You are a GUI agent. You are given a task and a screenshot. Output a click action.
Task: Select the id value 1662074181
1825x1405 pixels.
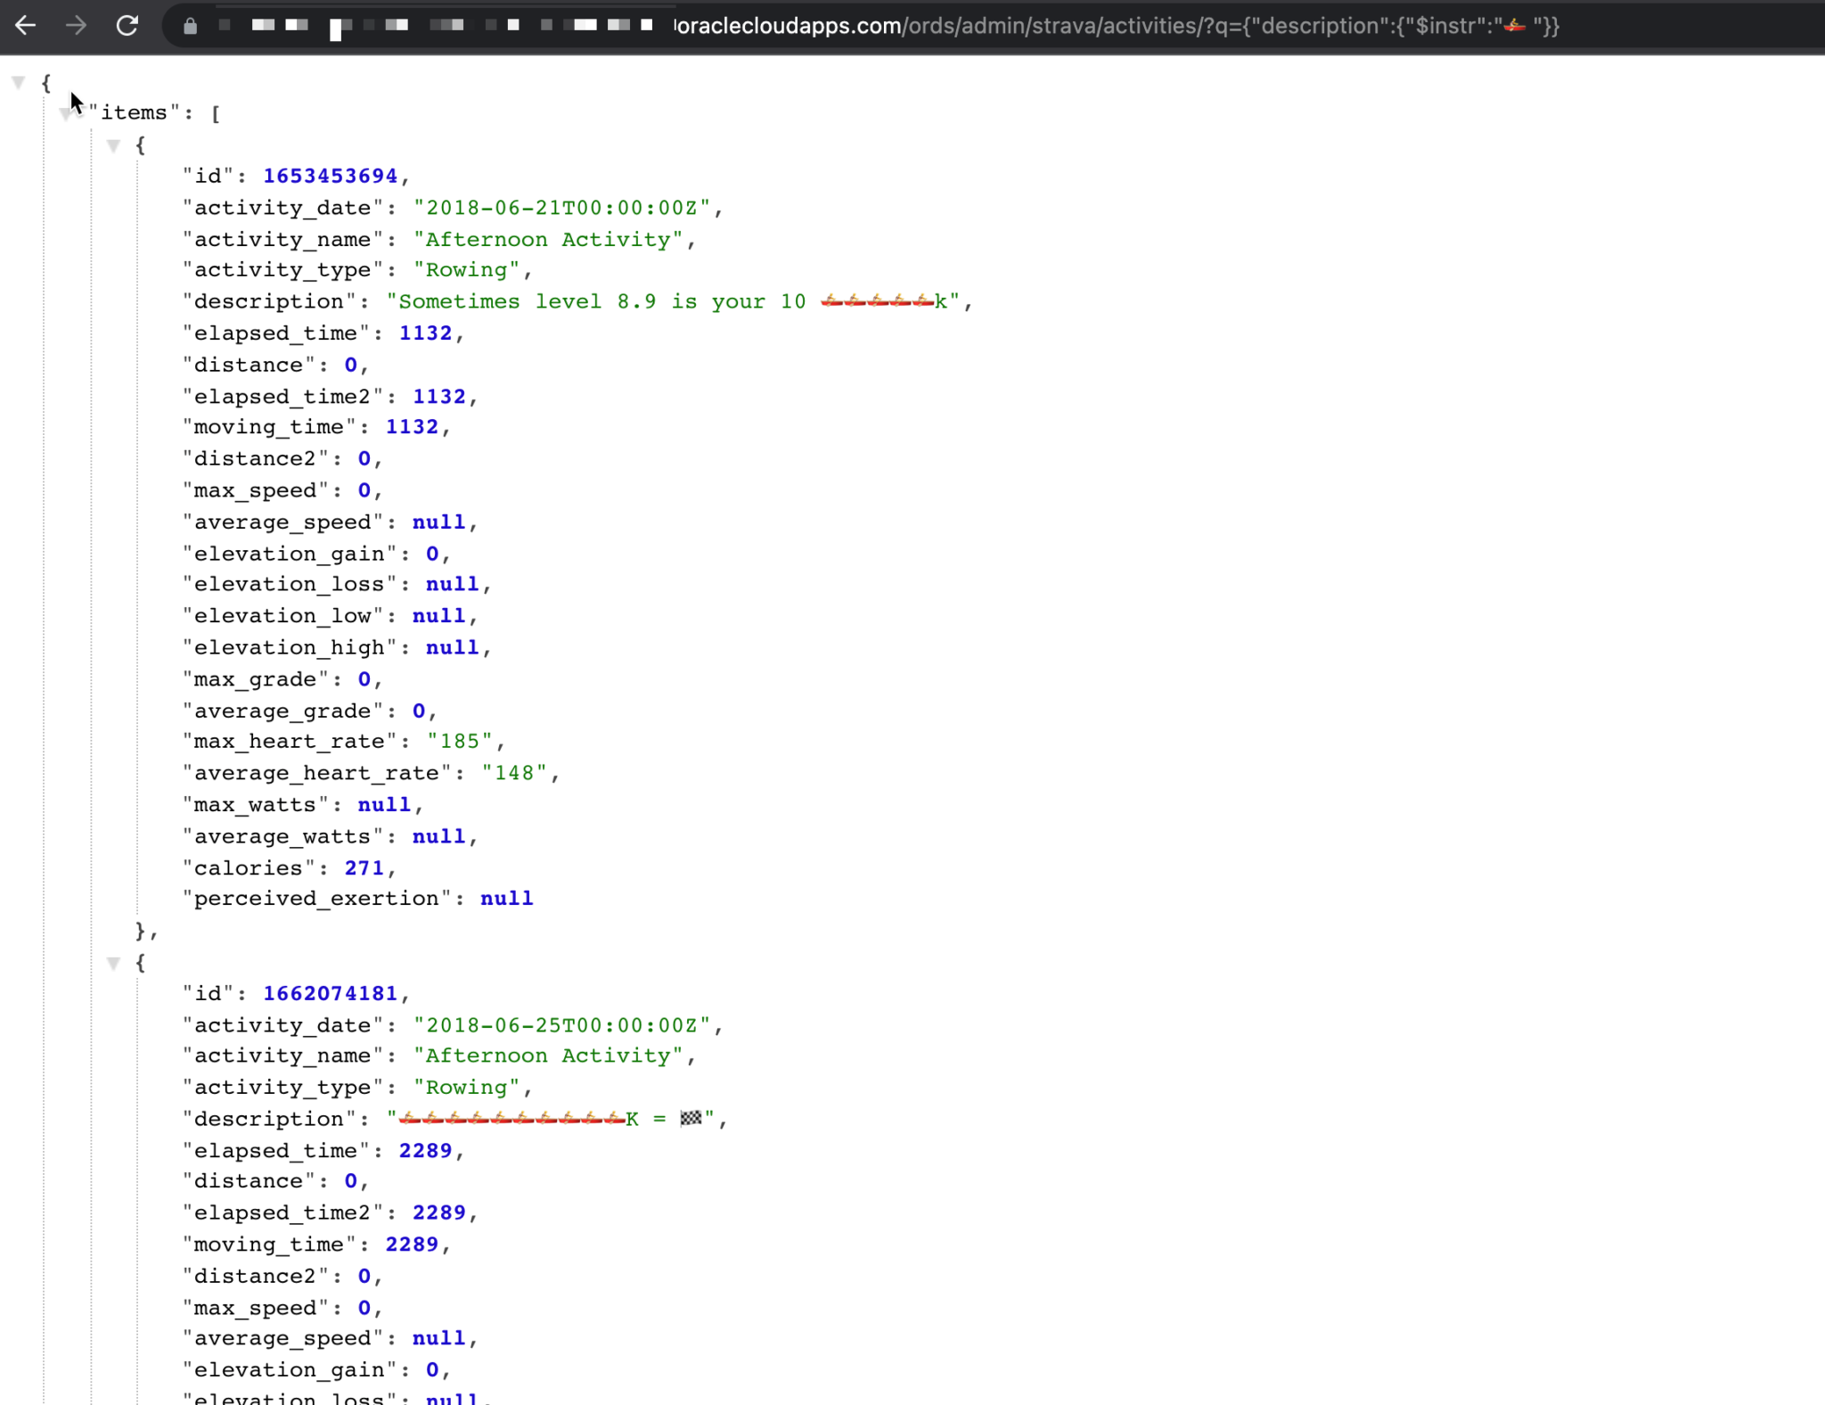coord(330,992)
